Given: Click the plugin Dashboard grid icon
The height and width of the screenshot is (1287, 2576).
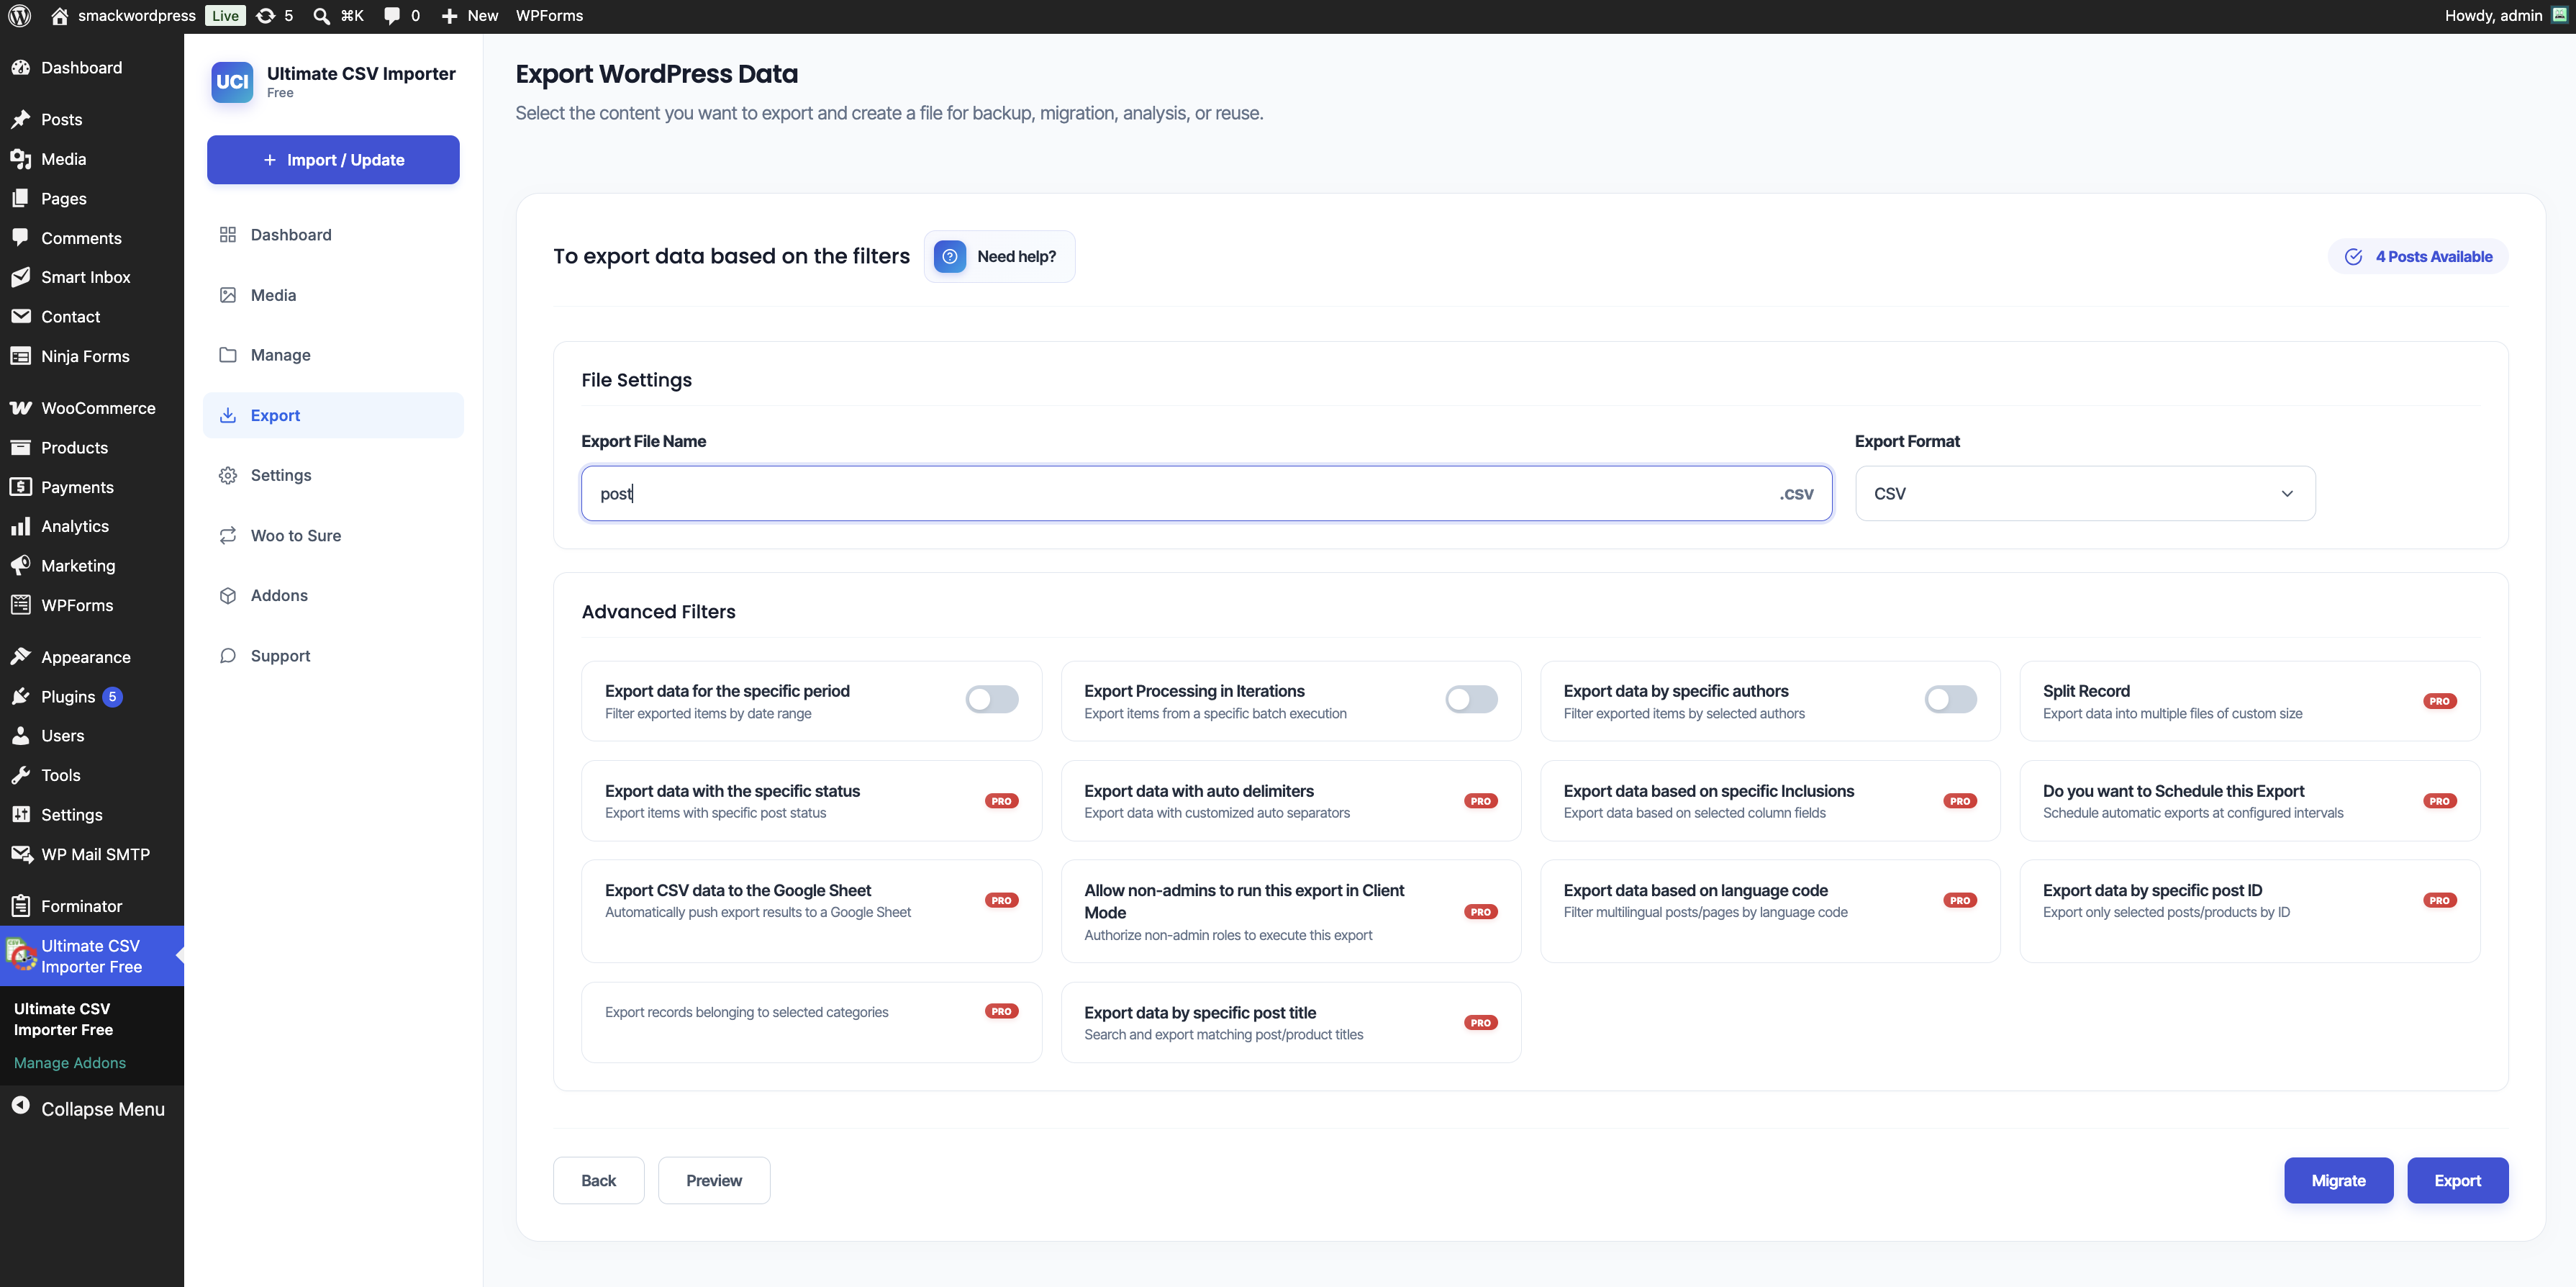Looking at the screenshot, I should click(228, 235).
